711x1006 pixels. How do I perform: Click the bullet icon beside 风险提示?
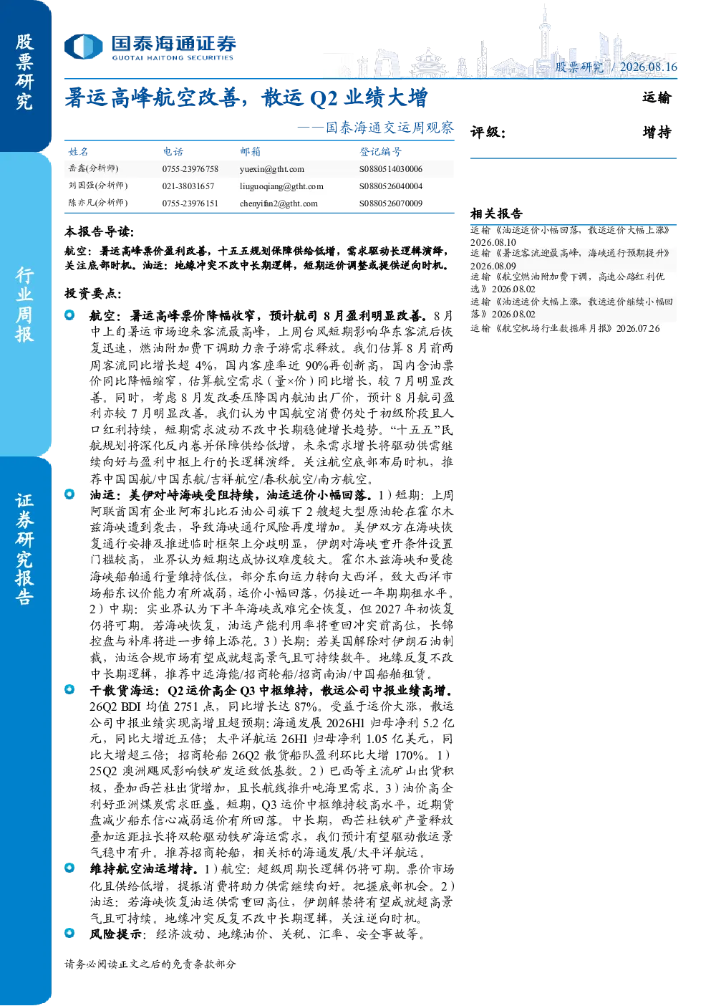pyautogui.click(x=69, y=934)
